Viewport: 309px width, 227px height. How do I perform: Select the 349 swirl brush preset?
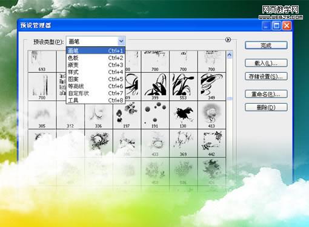(x=211, y=87)
